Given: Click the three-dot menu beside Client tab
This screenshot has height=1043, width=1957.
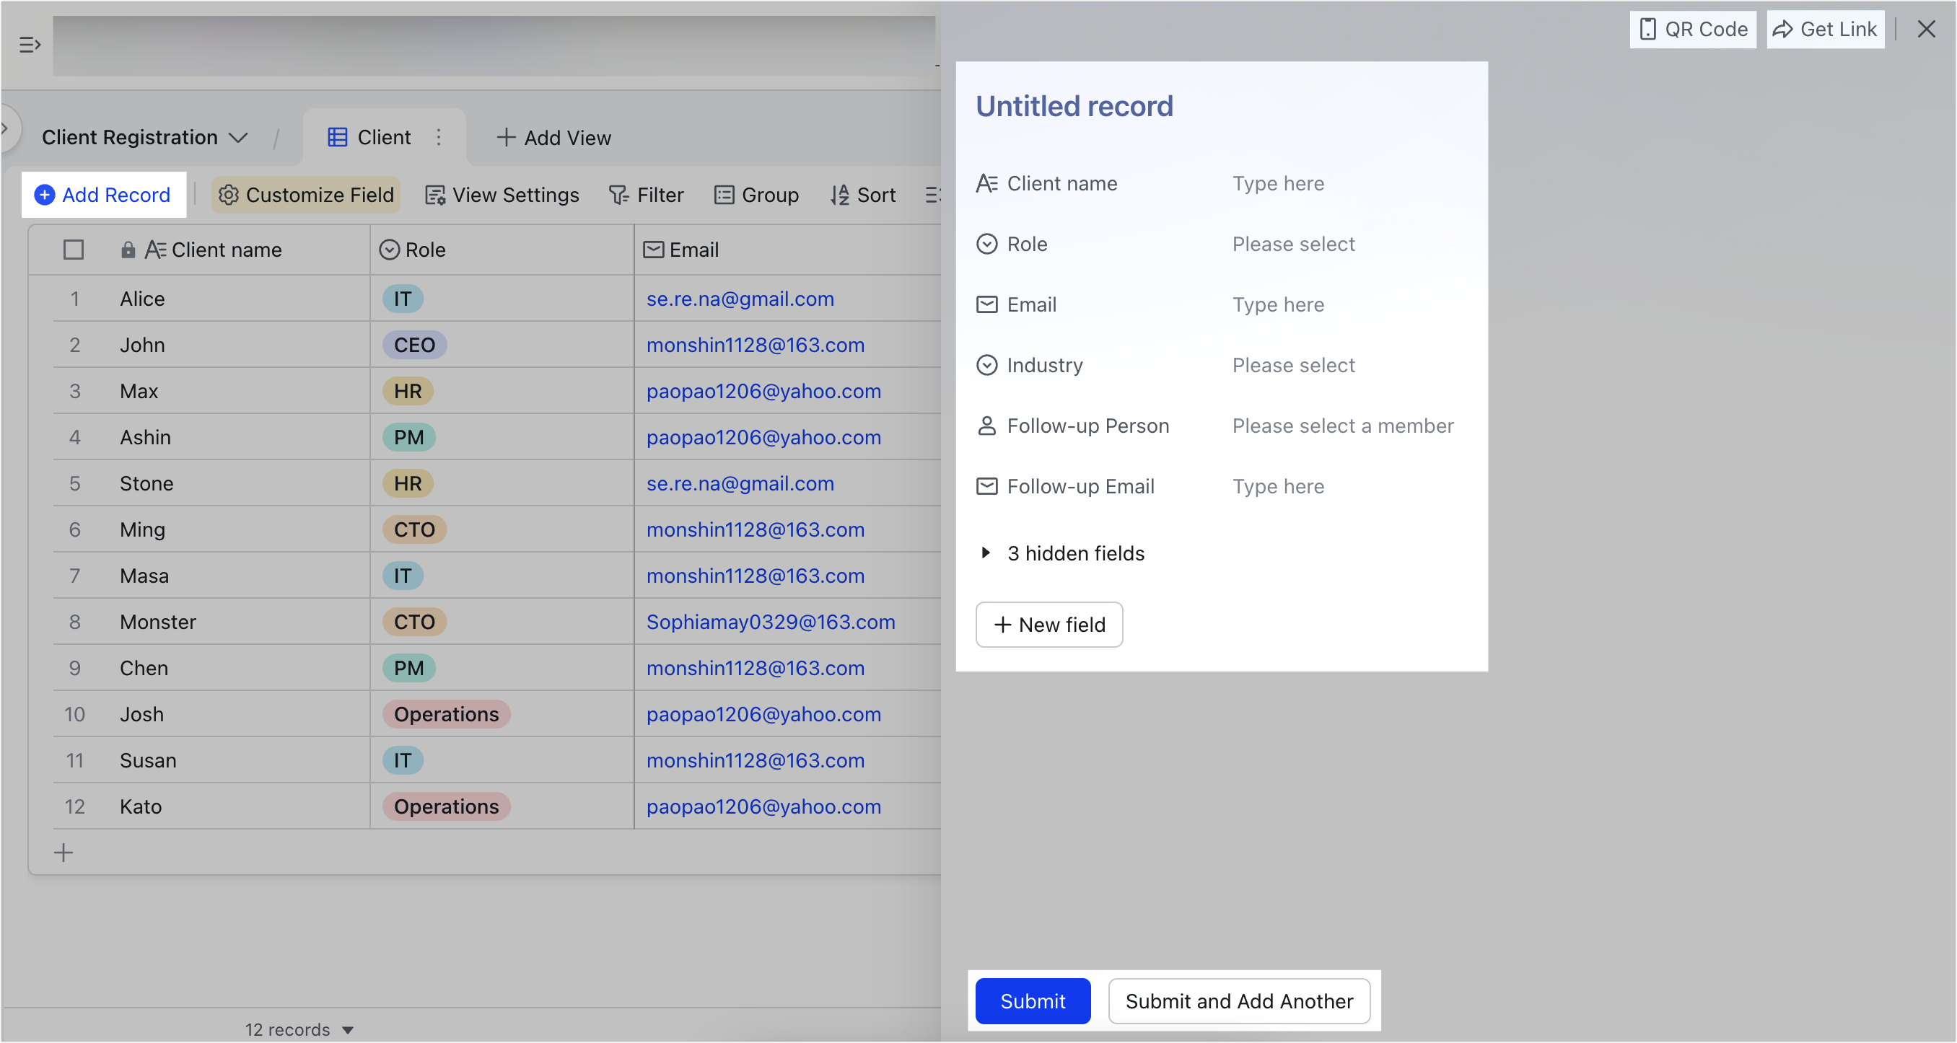Looking at the screenshot, I should [438, 138].
